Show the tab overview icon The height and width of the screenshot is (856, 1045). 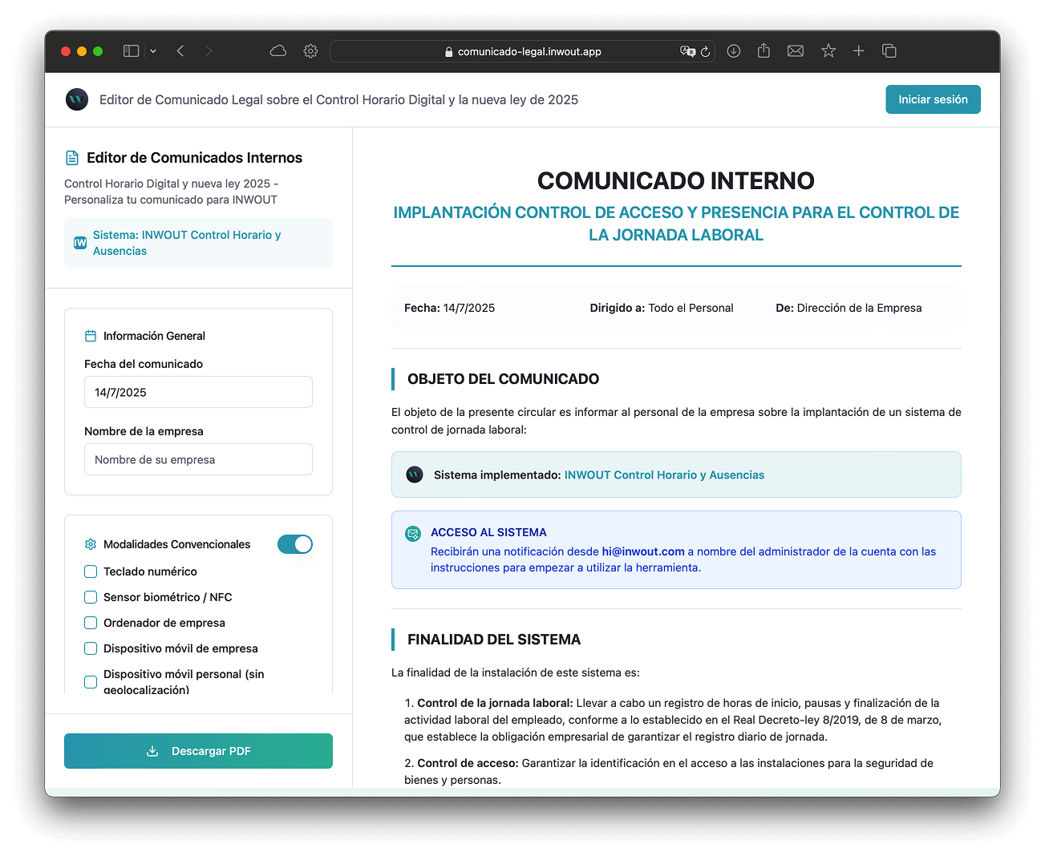(889, 51)
